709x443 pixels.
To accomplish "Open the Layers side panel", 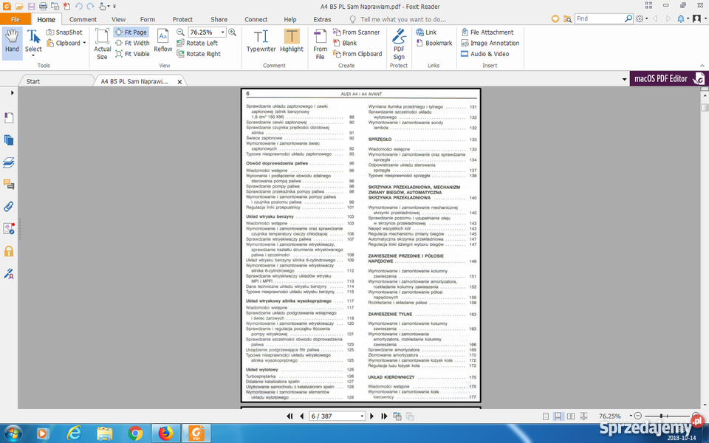I will [x=9, y=162].
